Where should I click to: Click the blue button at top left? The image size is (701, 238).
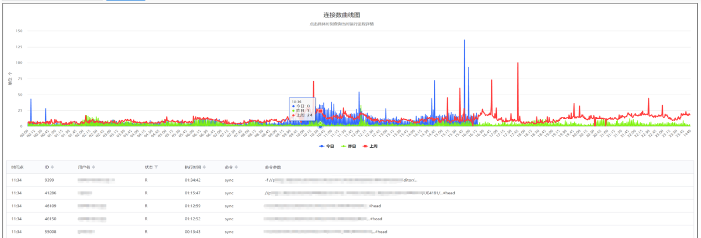(x=126, y=1)
